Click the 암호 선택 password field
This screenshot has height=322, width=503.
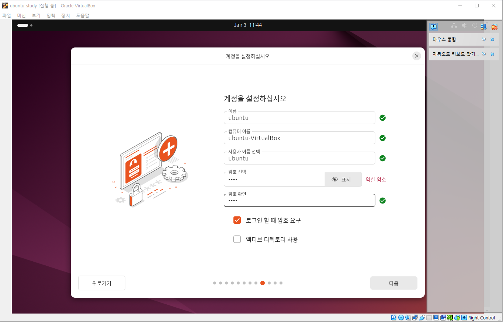274,179
